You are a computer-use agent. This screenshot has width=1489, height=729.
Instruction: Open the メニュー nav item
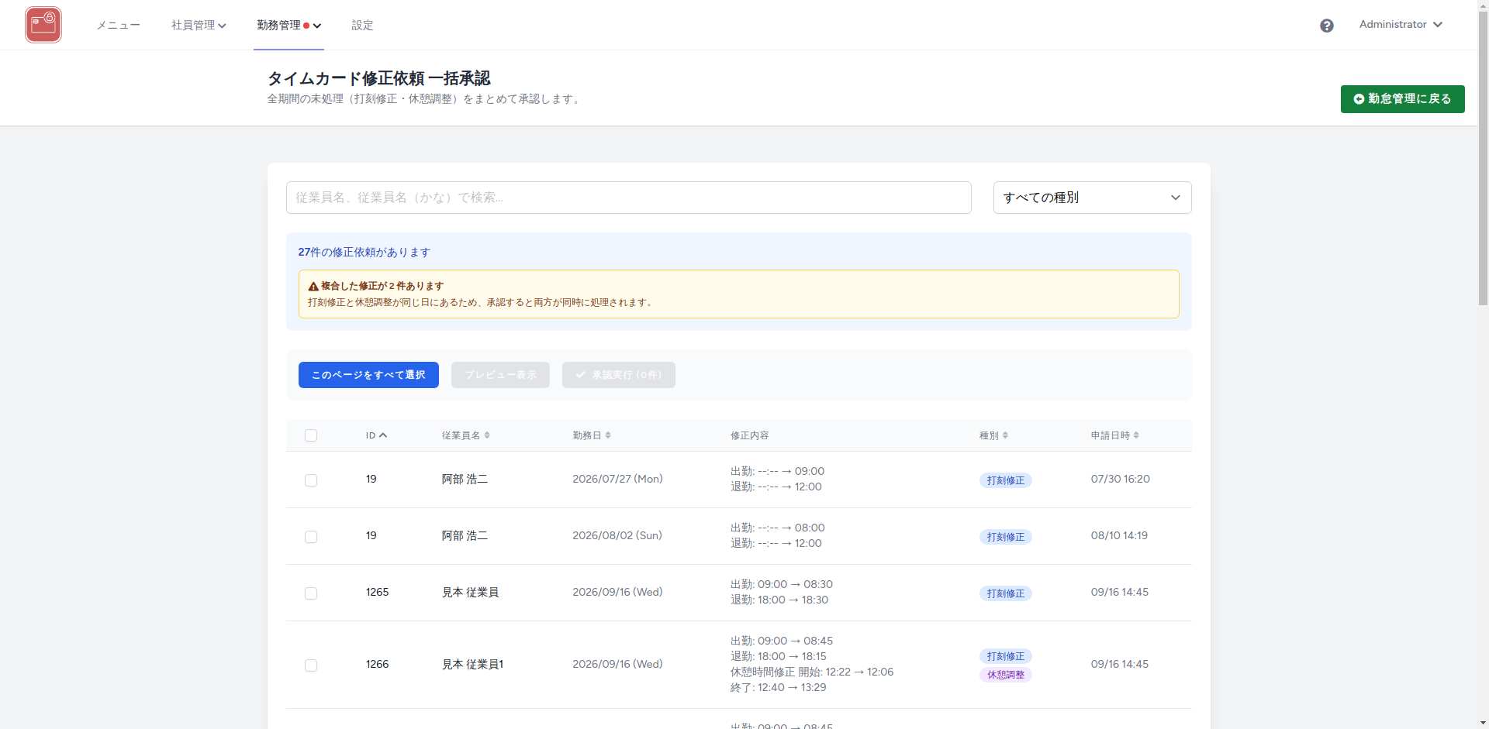pos(118,25)
